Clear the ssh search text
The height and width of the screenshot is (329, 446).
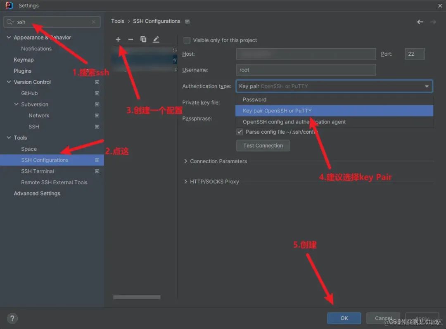93,22
